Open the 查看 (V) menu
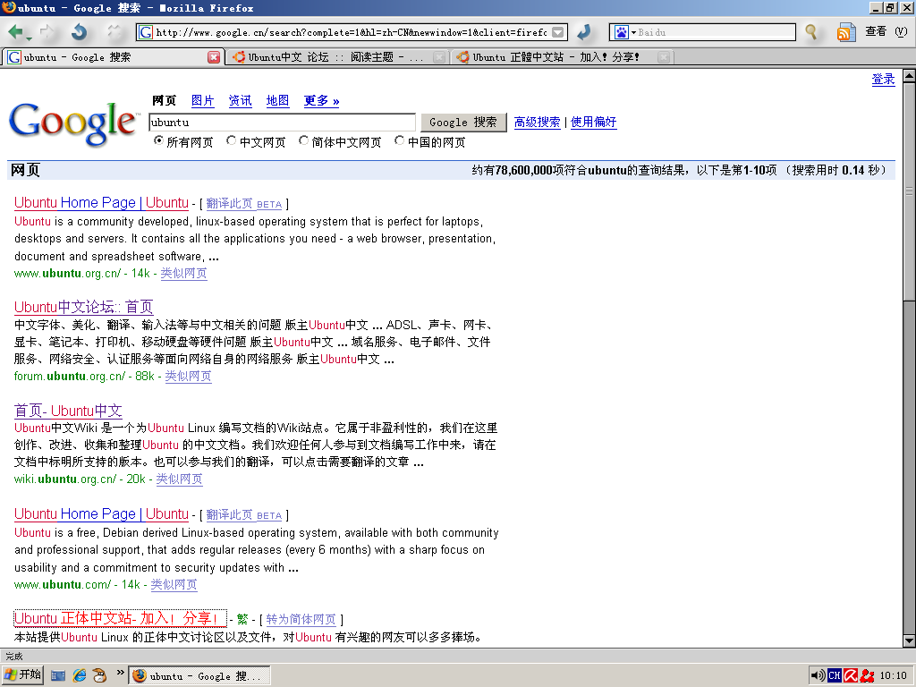Viewport: 916px width, 687px height. [886, 31]
